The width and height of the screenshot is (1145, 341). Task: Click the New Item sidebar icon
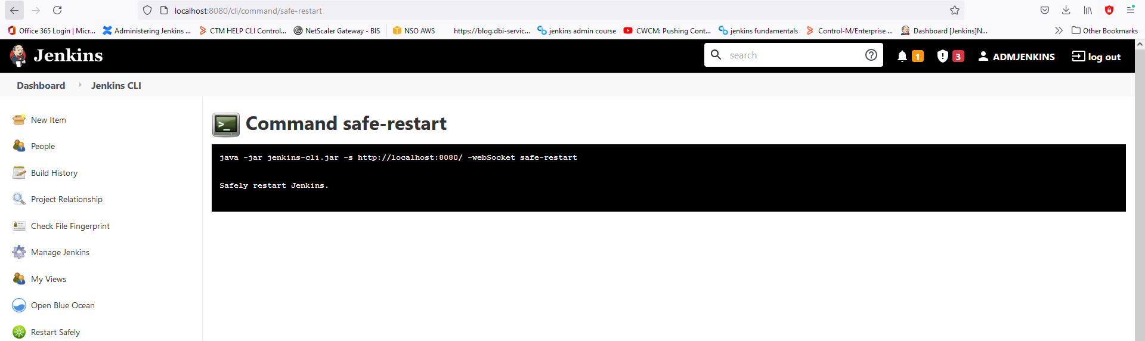click(19, 120)
